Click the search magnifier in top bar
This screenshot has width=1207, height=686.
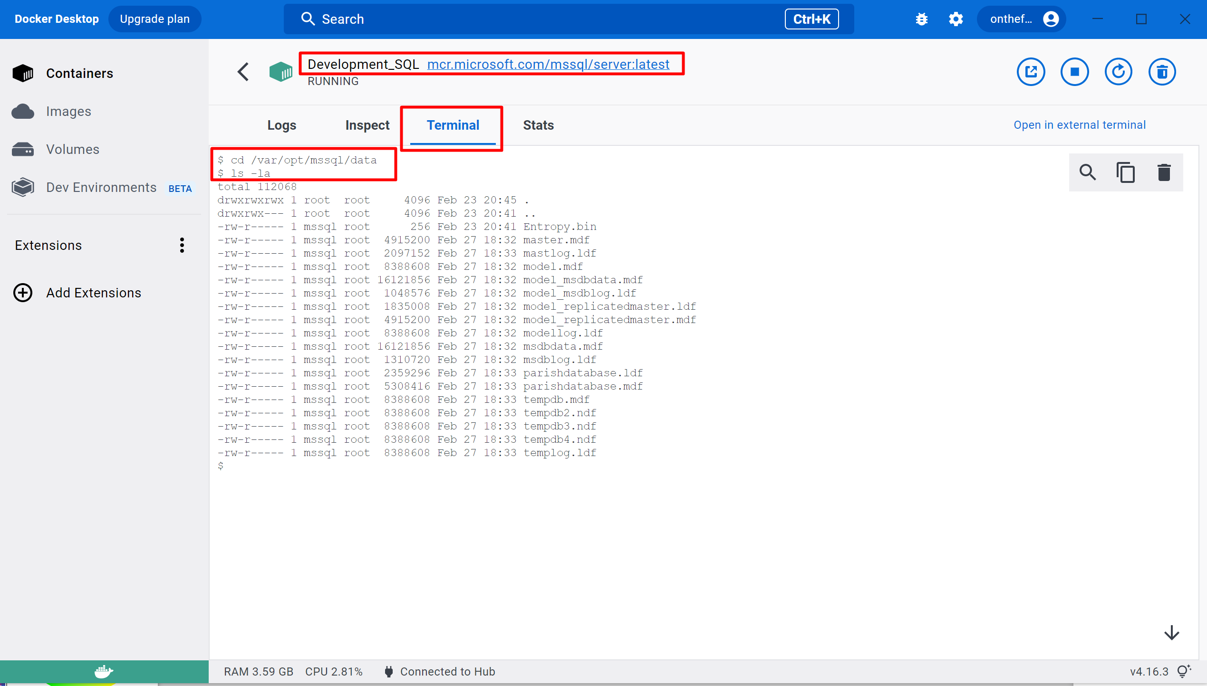(x=309, y=19)
